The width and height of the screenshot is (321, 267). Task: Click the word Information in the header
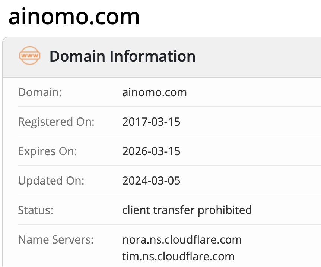point(153,56)
